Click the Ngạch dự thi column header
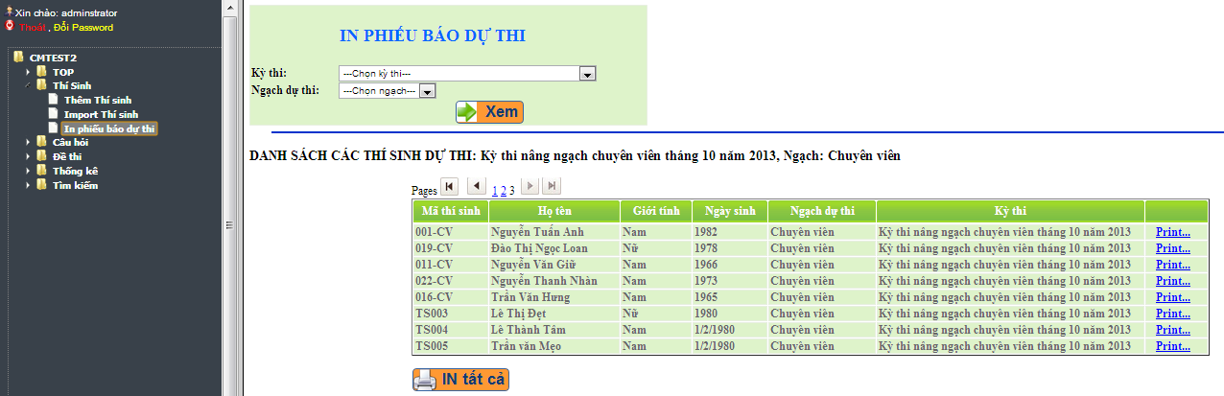The width and height of the screenshot is (1224, 396). (x=821, y=211)
